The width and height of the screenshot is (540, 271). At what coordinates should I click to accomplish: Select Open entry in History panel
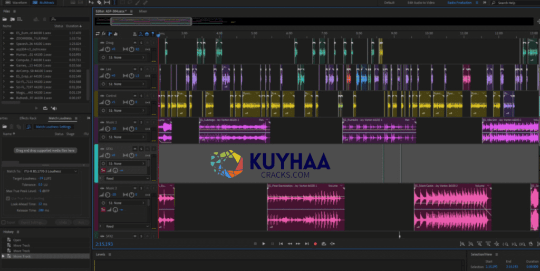tap(17, 240)
